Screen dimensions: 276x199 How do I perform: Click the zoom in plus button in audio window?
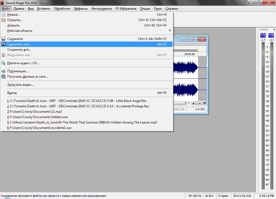click(x=194, y=103)
